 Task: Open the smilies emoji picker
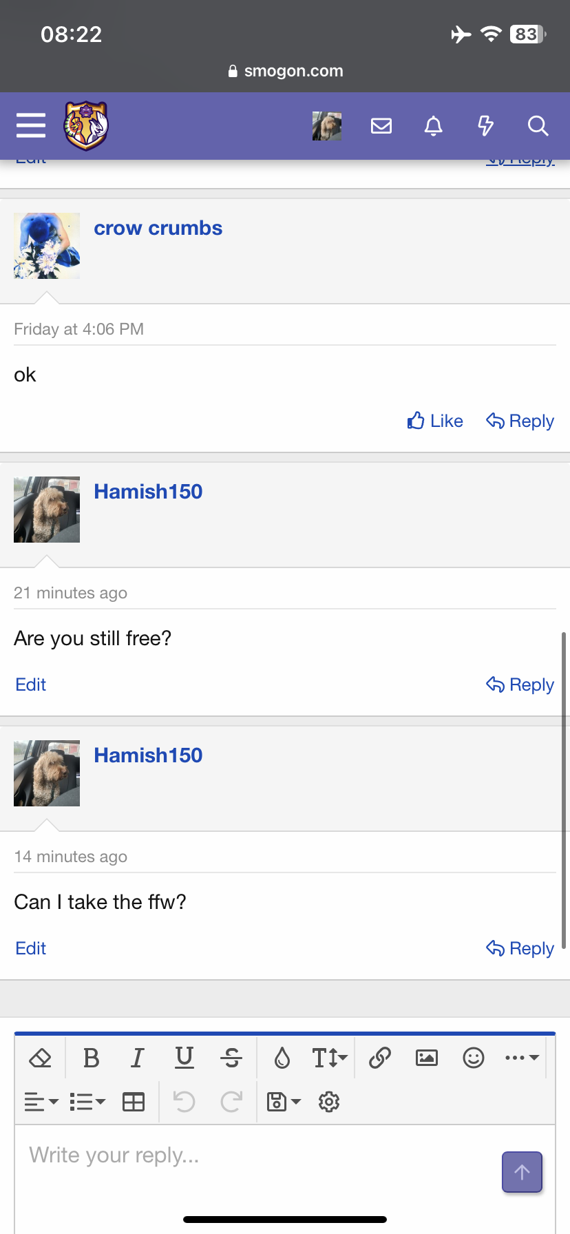pos(474,1058)
